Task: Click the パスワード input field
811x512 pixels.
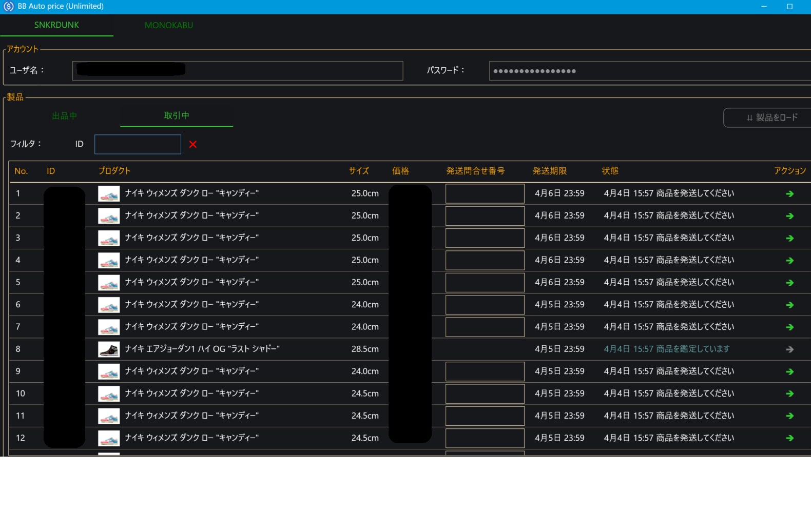Action: [649, 71]
